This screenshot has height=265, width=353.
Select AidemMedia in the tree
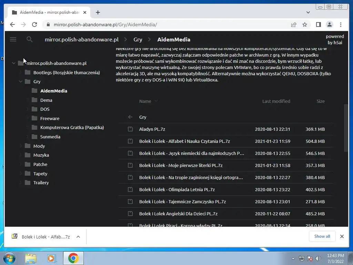tap(53, 91)
